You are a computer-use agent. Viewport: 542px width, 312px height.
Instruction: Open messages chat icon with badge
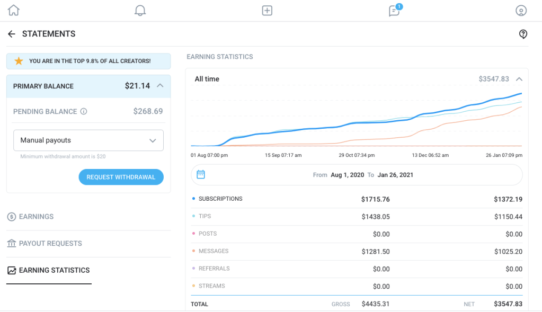(394, 11)
